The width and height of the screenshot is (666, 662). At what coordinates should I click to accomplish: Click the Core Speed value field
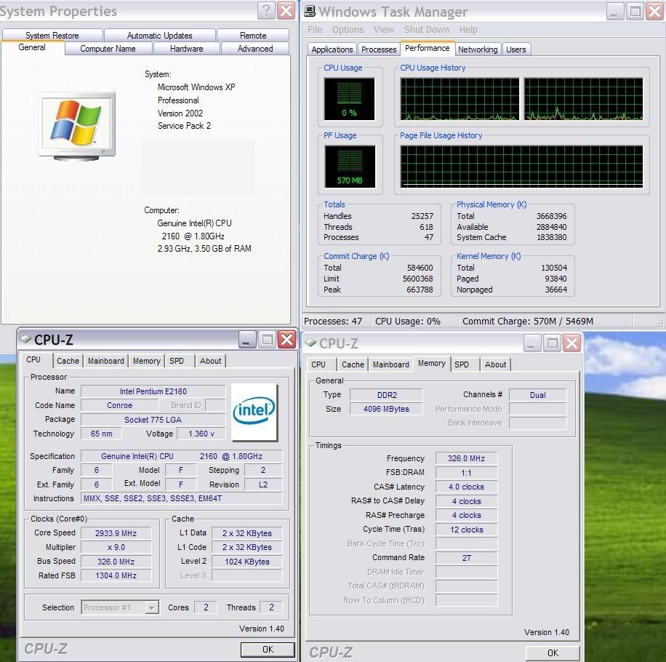116,533
